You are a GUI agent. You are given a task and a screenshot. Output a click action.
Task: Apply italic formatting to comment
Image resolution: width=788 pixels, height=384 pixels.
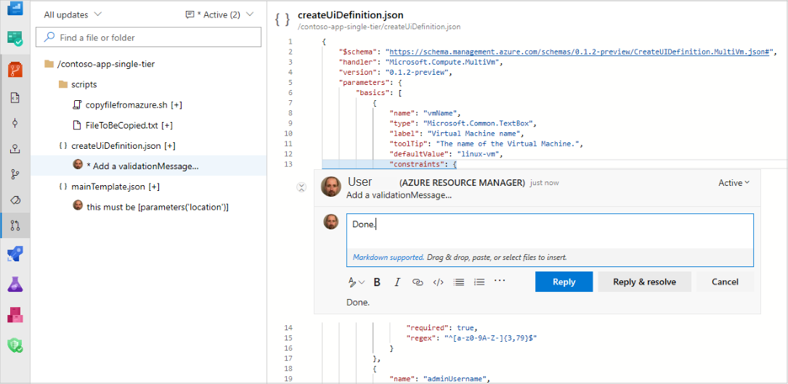pyautogui.click(x=397, y=282)
